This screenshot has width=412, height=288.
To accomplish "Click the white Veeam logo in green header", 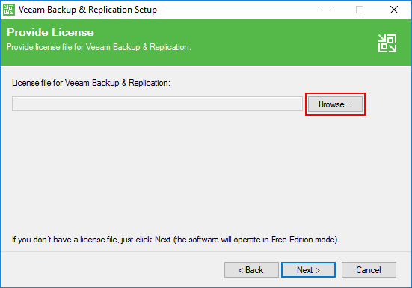I will point(387,43).
